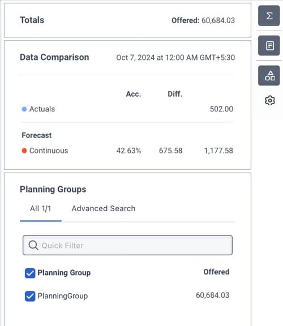Click the Acc. column header
Screen dimensions: 283x326
point(134,94)
